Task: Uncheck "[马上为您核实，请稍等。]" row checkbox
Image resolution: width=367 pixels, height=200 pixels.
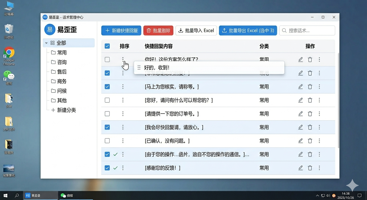Action: click(107, 86)
